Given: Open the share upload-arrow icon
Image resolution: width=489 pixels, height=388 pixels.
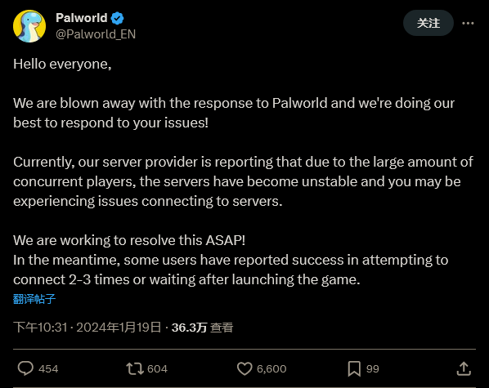Looking at the screenshot, I should [x=464, y=368].
